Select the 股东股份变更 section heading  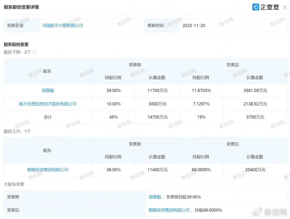pyautogui.click(x=16, y=44)
